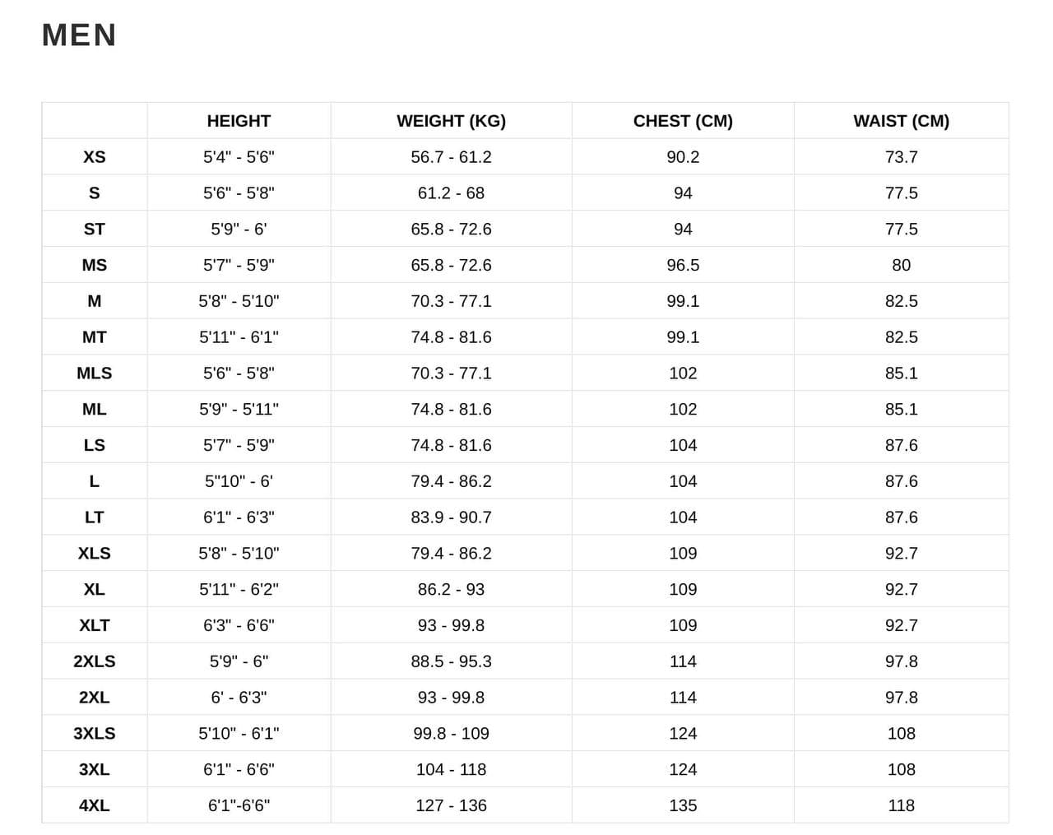This screenshot has height=835, width=1053.
Task: Click the 3XLS size row label
Action: 95,734
